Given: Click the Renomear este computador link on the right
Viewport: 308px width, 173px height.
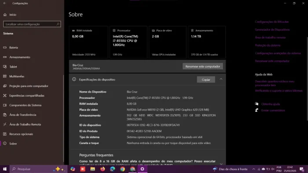Looking at the screenshot, I should (272, 61).
